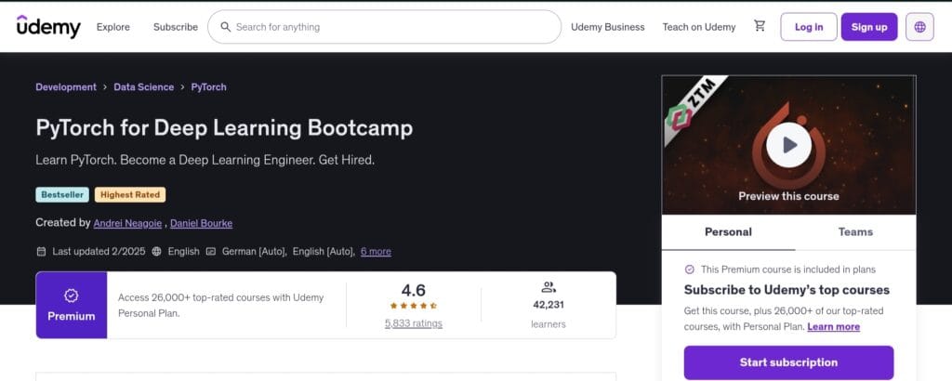Click the course preview thumbnail image
952x381 pixels.
[x=788, y=145]
